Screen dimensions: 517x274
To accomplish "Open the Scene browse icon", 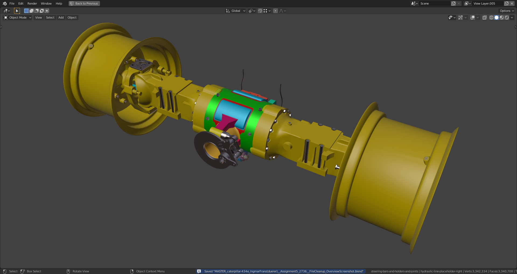I will click(x=414, y=4).
